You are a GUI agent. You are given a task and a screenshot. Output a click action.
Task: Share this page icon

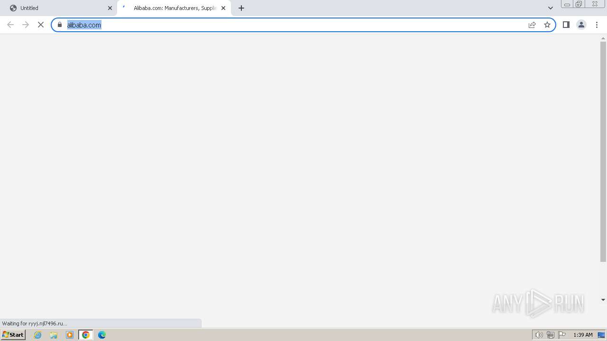click(532, 25)
